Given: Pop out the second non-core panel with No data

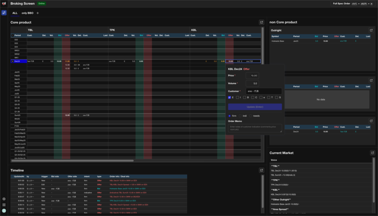Looking at the screenshot, I should coord(371,80).
